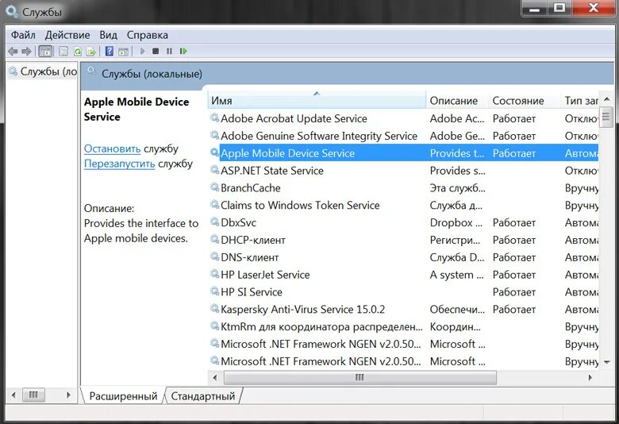Click the Back arrow in the toolbar
The height and width of the screenshot is (424, 619).
click(13, 52)
